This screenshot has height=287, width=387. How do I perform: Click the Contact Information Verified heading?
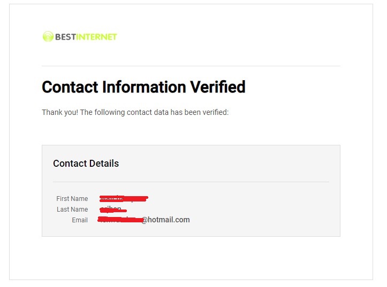pos(143,87)
